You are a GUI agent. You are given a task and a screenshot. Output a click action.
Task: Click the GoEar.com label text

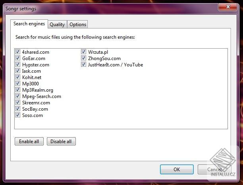coord(34,59)
